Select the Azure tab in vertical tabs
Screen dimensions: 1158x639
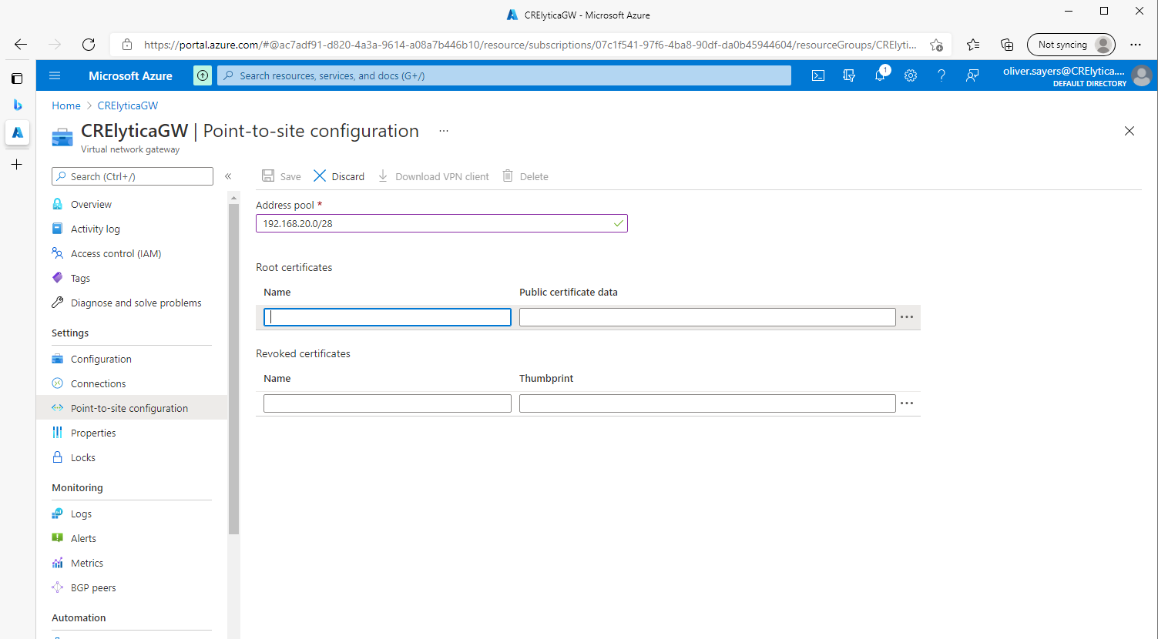(x=17, y=132)
